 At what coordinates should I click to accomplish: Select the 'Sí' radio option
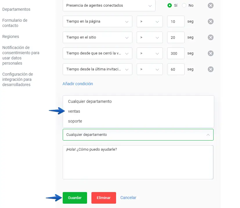169,6
